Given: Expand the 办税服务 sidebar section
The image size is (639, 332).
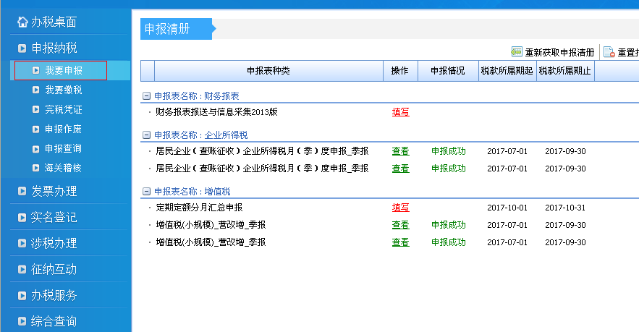Looking at the screenshot, I should (x=54, y=295).
